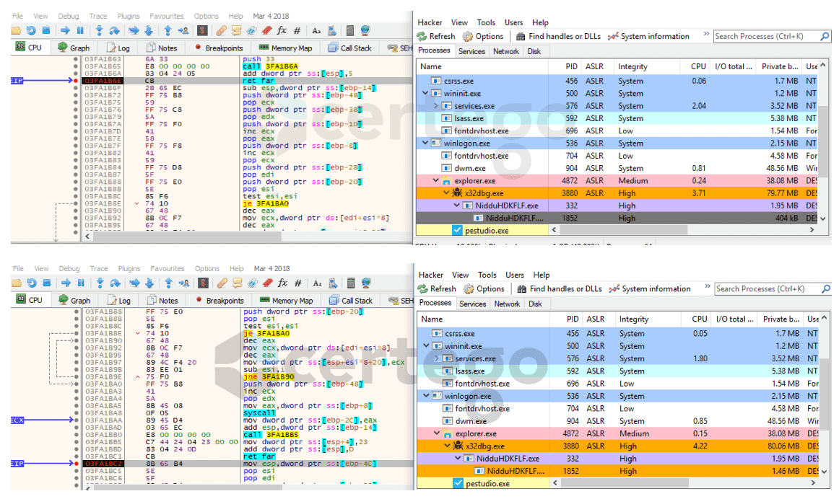Viewport: 839px width, 499px height.
Task: Click Refresh button in top Process Hacker
Action: 436,36
